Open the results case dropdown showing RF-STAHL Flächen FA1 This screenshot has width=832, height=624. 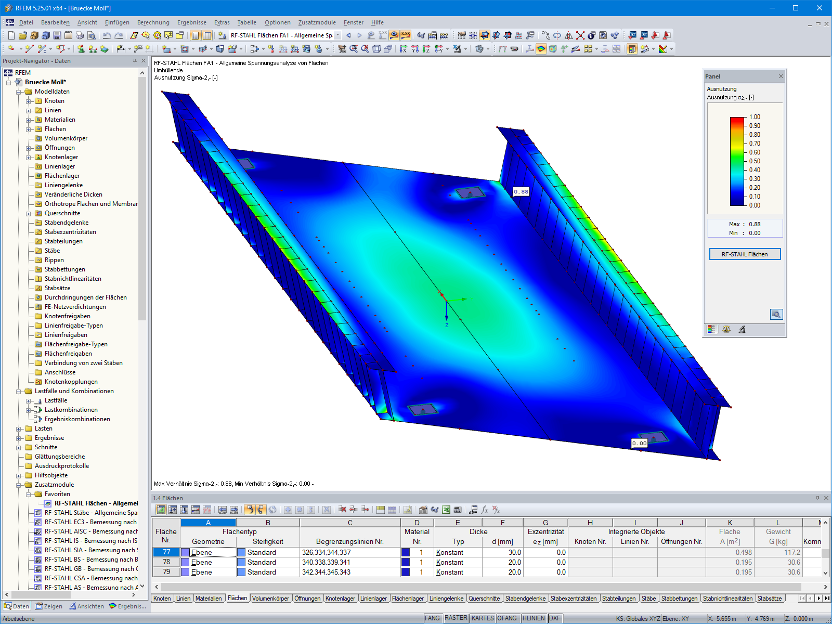click(337, 35)
